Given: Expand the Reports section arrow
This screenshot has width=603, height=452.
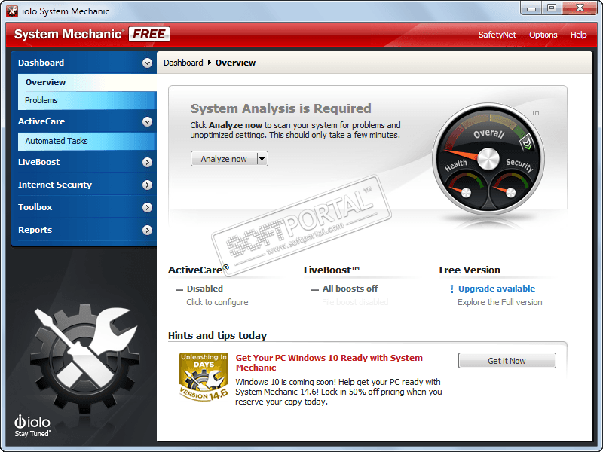Looking at the screenshot, I should point(147,231).
